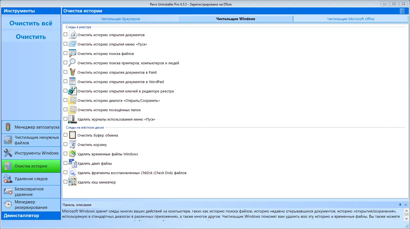
Task: Check 'Удалить временные файлы Windows' checkbox
Action: point(66,154)
